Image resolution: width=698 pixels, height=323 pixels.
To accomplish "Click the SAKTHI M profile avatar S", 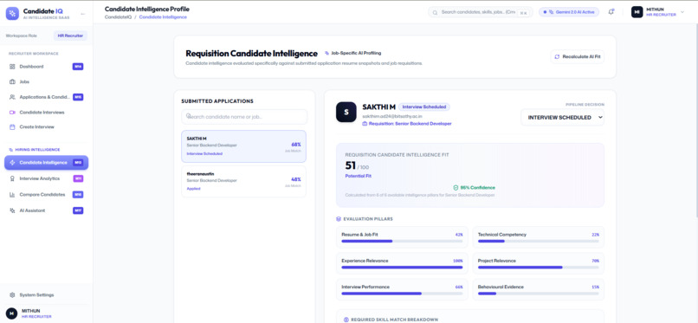I will pos(346,112).
